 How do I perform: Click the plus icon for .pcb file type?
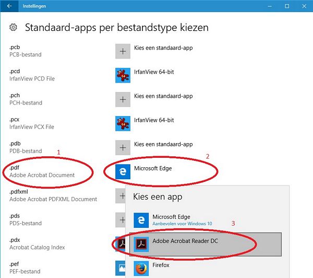coord(123,51)
